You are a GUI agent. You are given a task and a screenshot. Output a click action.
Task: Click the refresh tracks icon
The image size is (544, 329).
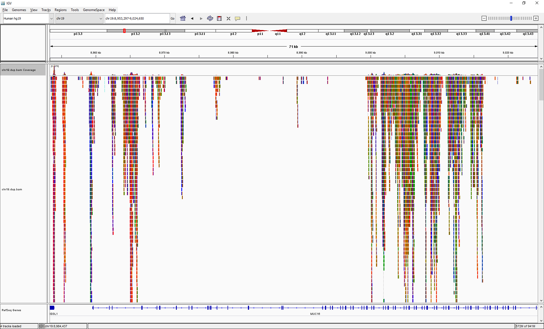pyautogui.click(x=210, y=18)
